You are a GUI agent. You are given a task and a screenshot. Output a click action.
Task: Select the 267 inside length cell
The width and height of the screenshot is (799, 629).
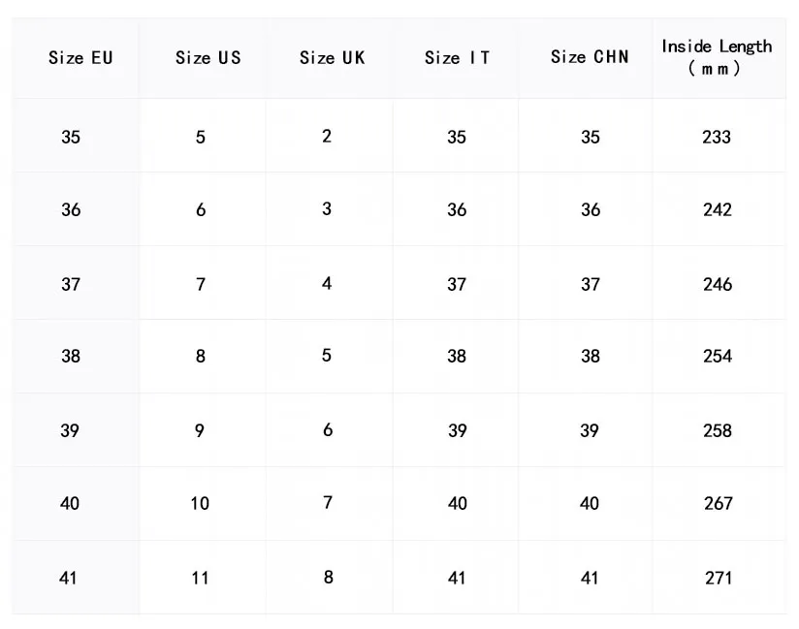[717, 503]
